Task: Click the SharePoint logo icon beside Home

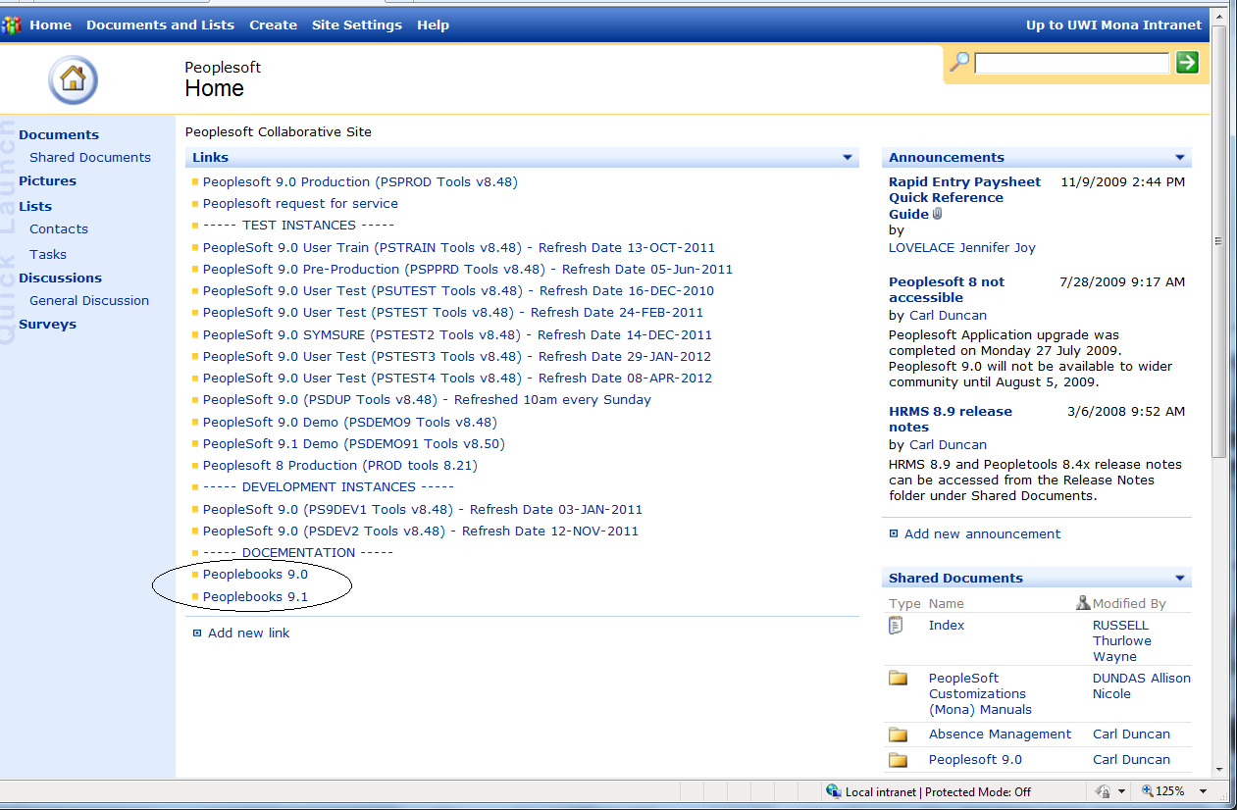Action: [11, 25]
